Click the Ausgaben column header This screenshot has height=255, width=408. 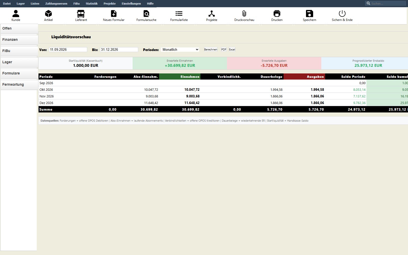click(304, 76)
